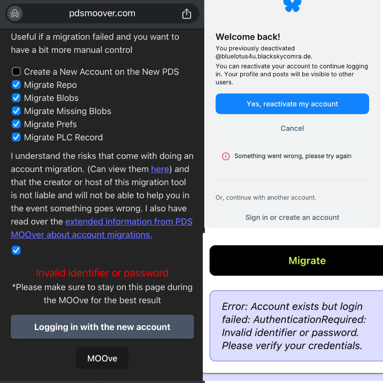The image size is (383, 383).
Task: Click the Logging in with the new account button
Action: [x=102, y=327]
